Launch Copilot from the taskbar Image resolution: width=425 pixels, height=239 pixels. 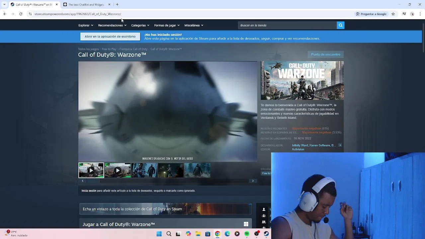[x=188, y=234]
